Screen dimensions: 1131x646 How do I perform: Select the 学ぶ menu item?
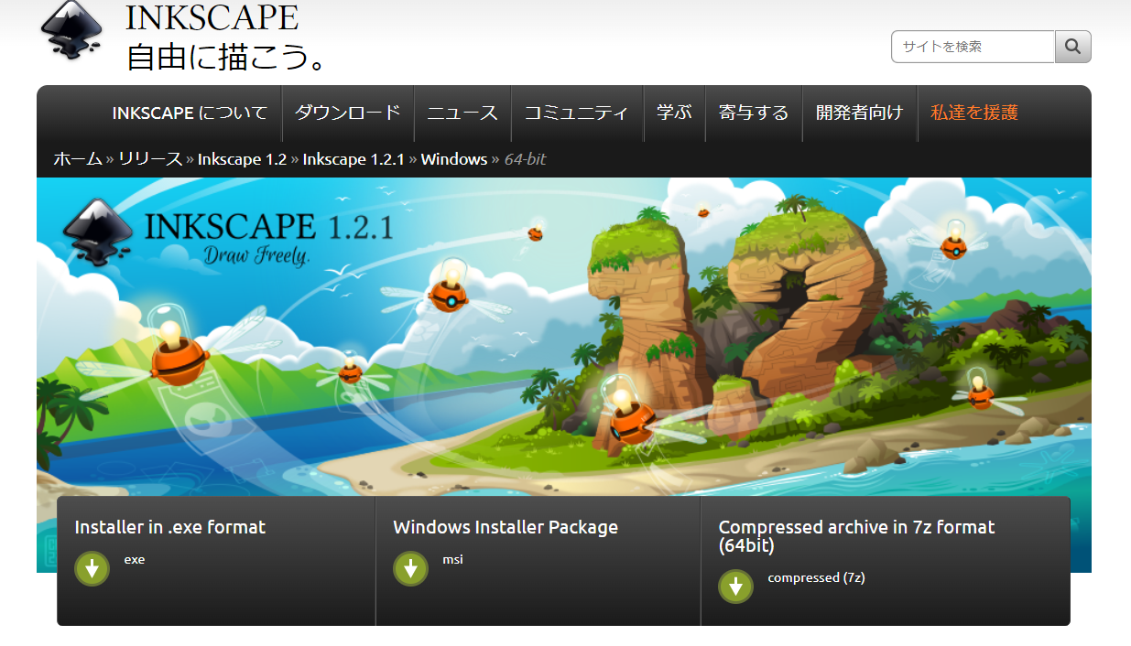click(x=674, y=113)
